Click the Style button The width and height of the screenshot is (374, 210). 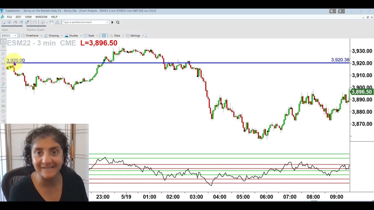pyautogui.click(x=89, y=36)
